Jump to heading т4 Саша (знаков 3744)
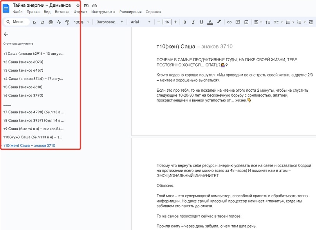The height and width of the screenshot is (230, 316). pos(33,79)
